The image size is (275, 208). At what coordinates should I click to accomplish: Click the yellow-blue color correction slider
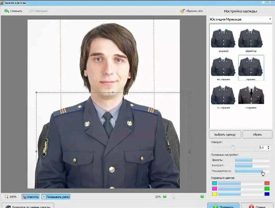[241, 194]
